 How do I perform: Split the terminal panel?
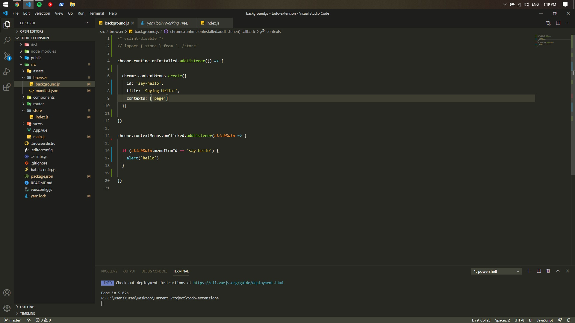tap(539, 271)
